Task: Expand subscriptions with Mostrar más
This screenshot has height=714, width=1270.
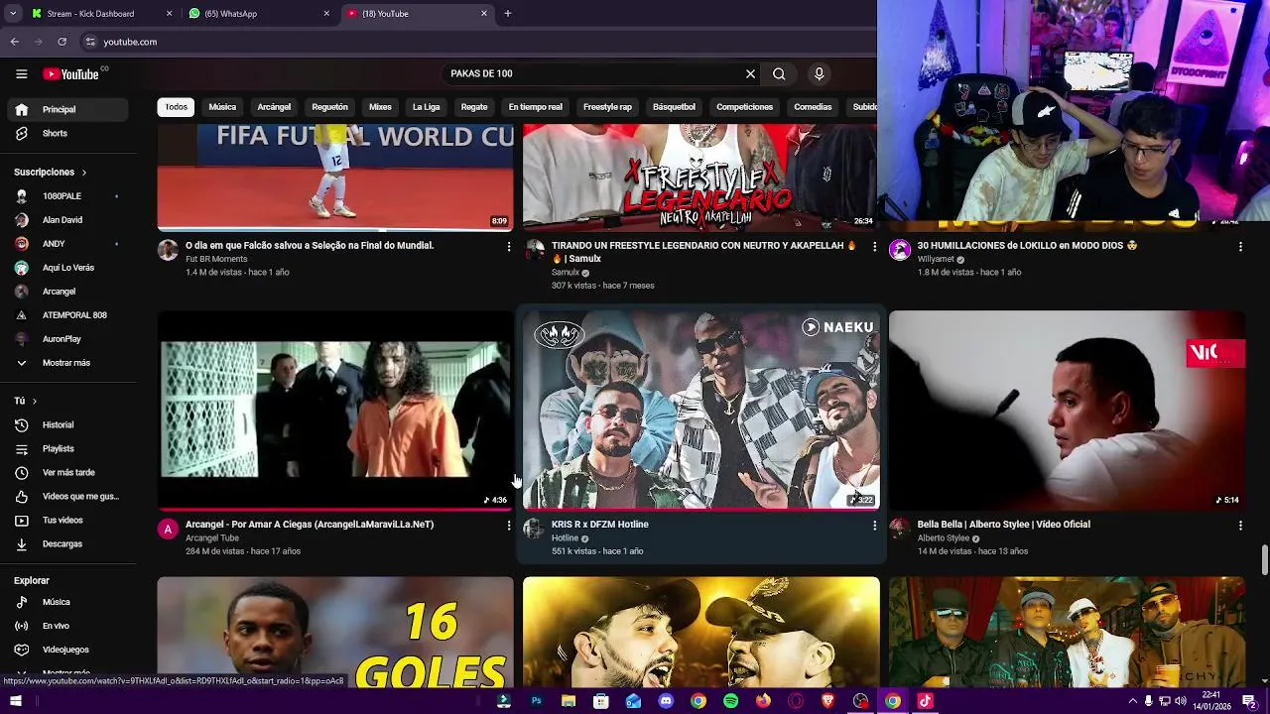Action: click(68, 363)
